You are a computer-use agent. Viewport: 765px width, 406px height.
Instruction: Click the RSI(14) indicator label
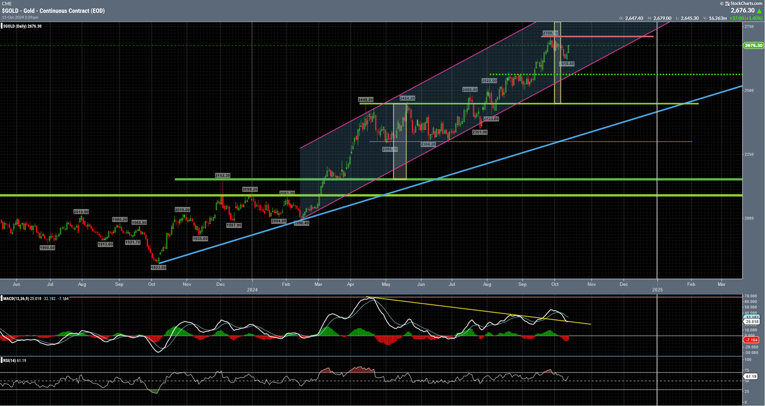(10, 361)
